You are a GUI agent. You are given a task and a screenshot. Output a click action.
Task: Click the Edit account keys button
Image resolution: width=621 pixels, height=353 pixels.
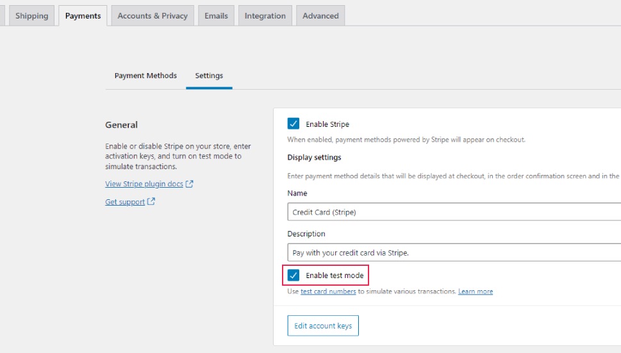coord(323,325)
